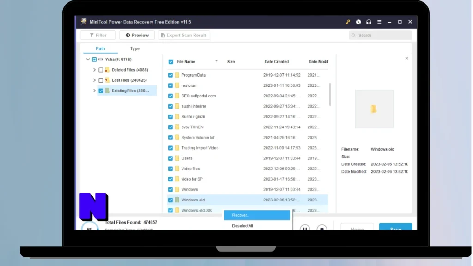Select the Windows row

coord(248,189)
